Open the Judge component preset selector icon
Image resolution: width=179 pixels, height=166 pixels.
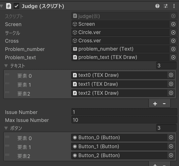[166, 6]
